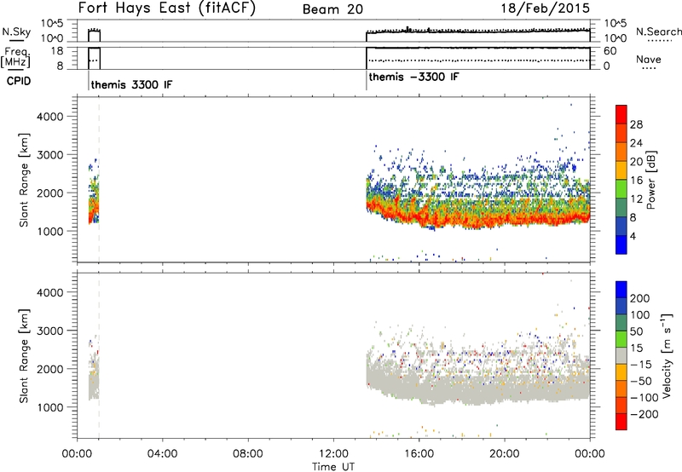Click the 'N.Sky' legend label
The height and width of the screenshot is (472, 682).
coord(16,32)
